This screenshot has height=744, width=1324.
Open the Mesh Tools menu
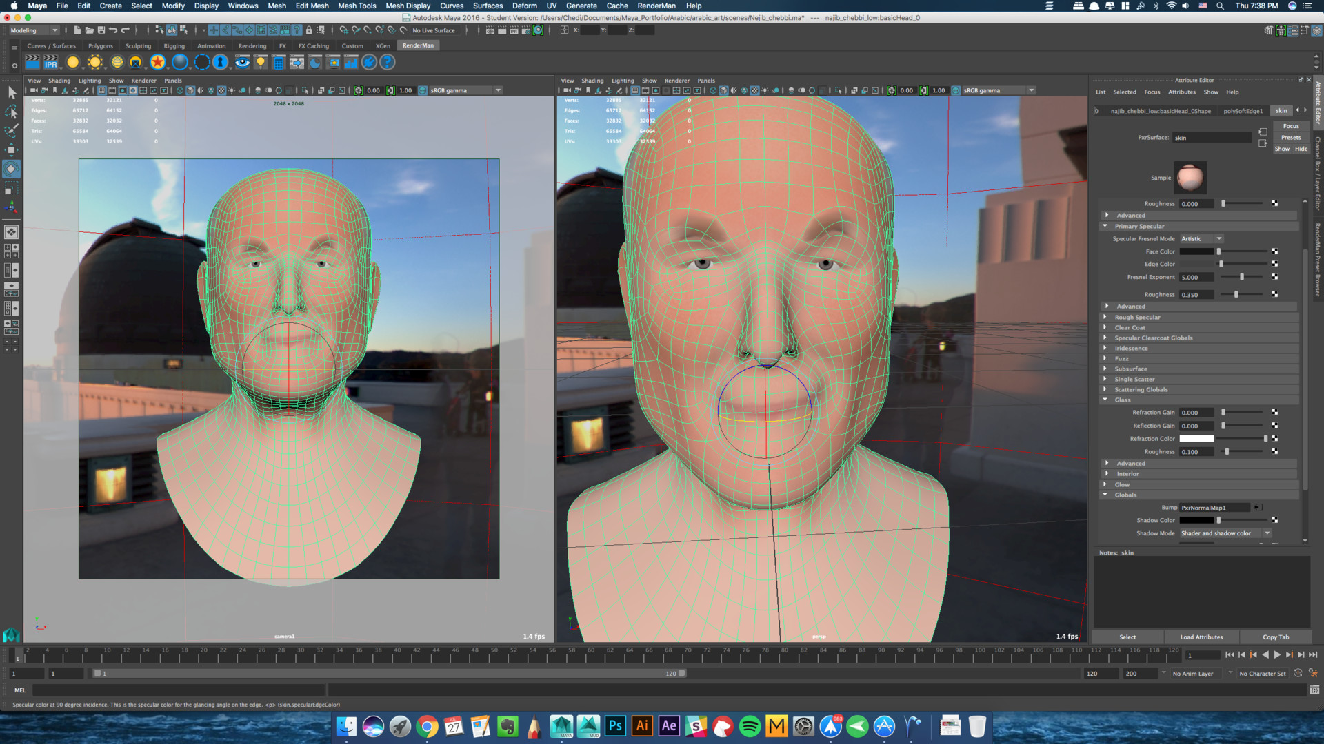[x=357, y=6]
